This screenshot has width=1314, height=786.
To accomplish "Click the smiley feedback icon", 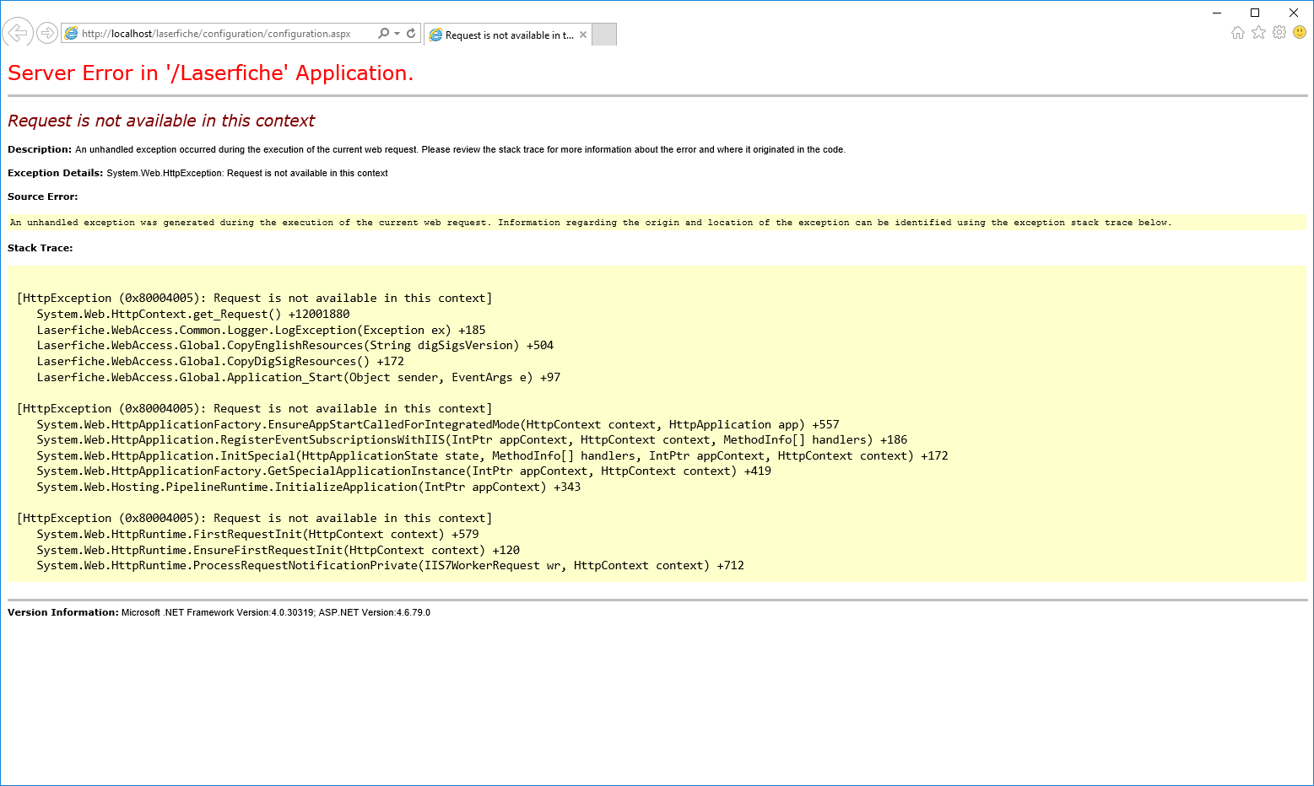I will coord(1300,32).
